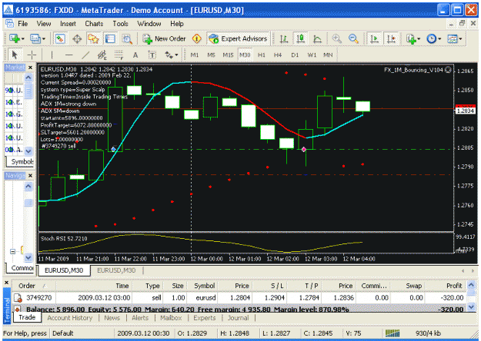481x341 pixels.
Task: Toggle the Data Window crosshair-circle icon
Action: tap(77, 39)
